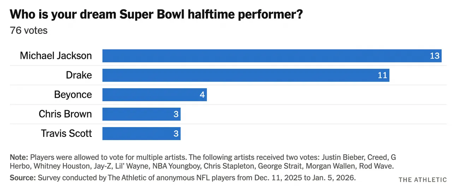452x192 pixels.
Task: Select the Drake label
Action: click(x=79, y=75)
